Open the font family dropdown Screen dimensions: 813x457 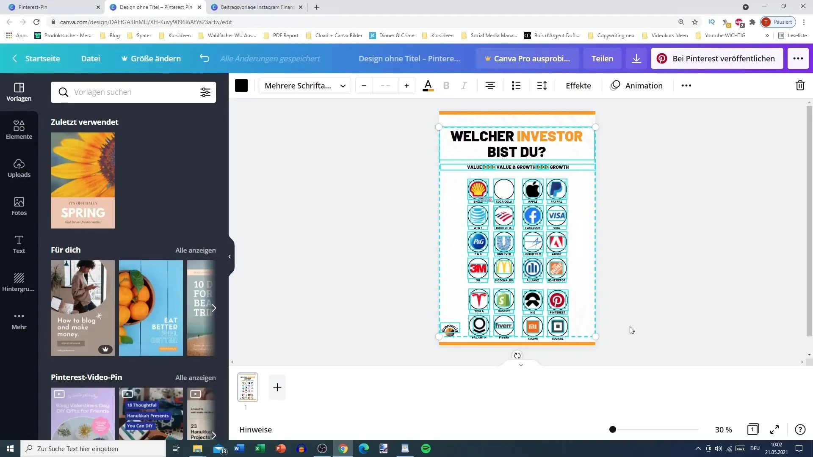[305, 85]
